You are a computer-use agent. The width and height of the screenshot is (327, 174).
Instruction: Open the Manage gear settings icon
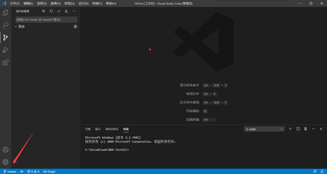pyautogui.click(x=5, y=162)
